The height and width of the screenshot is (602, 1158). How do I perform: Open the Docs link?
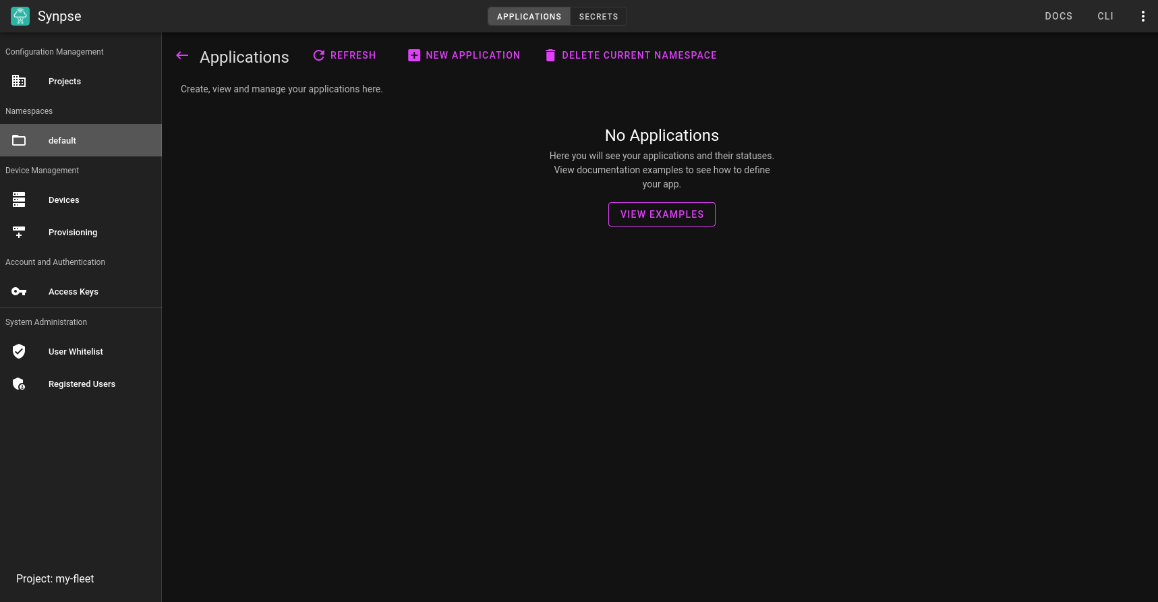pyautogui.click(x=1058, y=16)
